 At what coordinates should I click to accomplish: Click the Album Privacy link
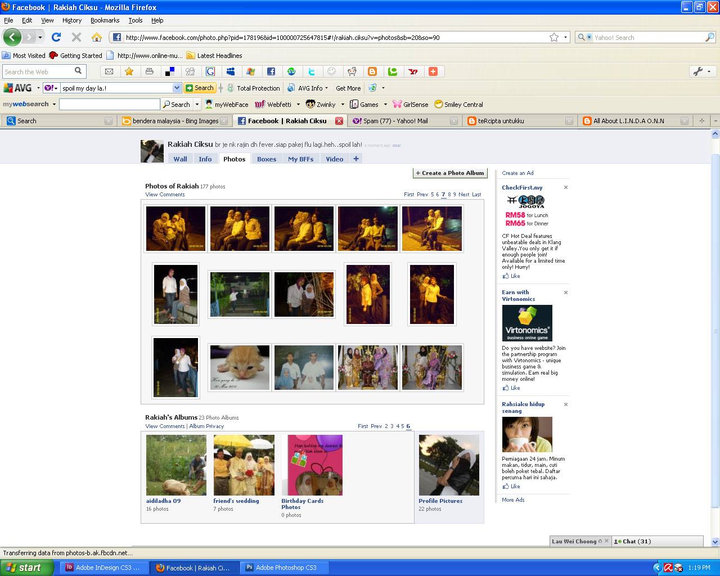(206, 426)
